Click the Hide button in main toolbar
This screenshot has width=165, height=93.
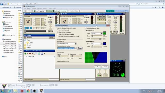77,11
